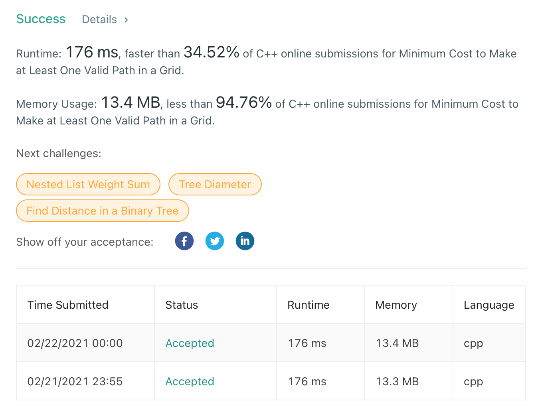This screenshot has width=534, height=410.
Task: Click the Runtime column header
Action: coord(308,305)
